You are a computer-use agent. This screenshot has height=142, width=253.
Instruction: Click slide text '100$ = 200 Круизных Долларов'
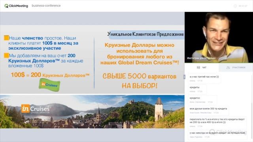50,75
